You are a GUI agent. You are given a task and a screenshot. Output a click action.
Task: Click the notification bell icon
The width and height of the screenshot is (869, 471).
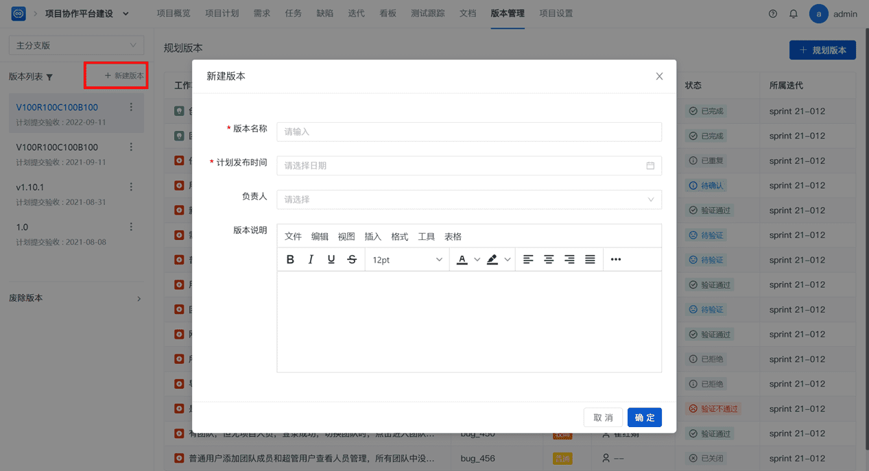coord(794,14)
